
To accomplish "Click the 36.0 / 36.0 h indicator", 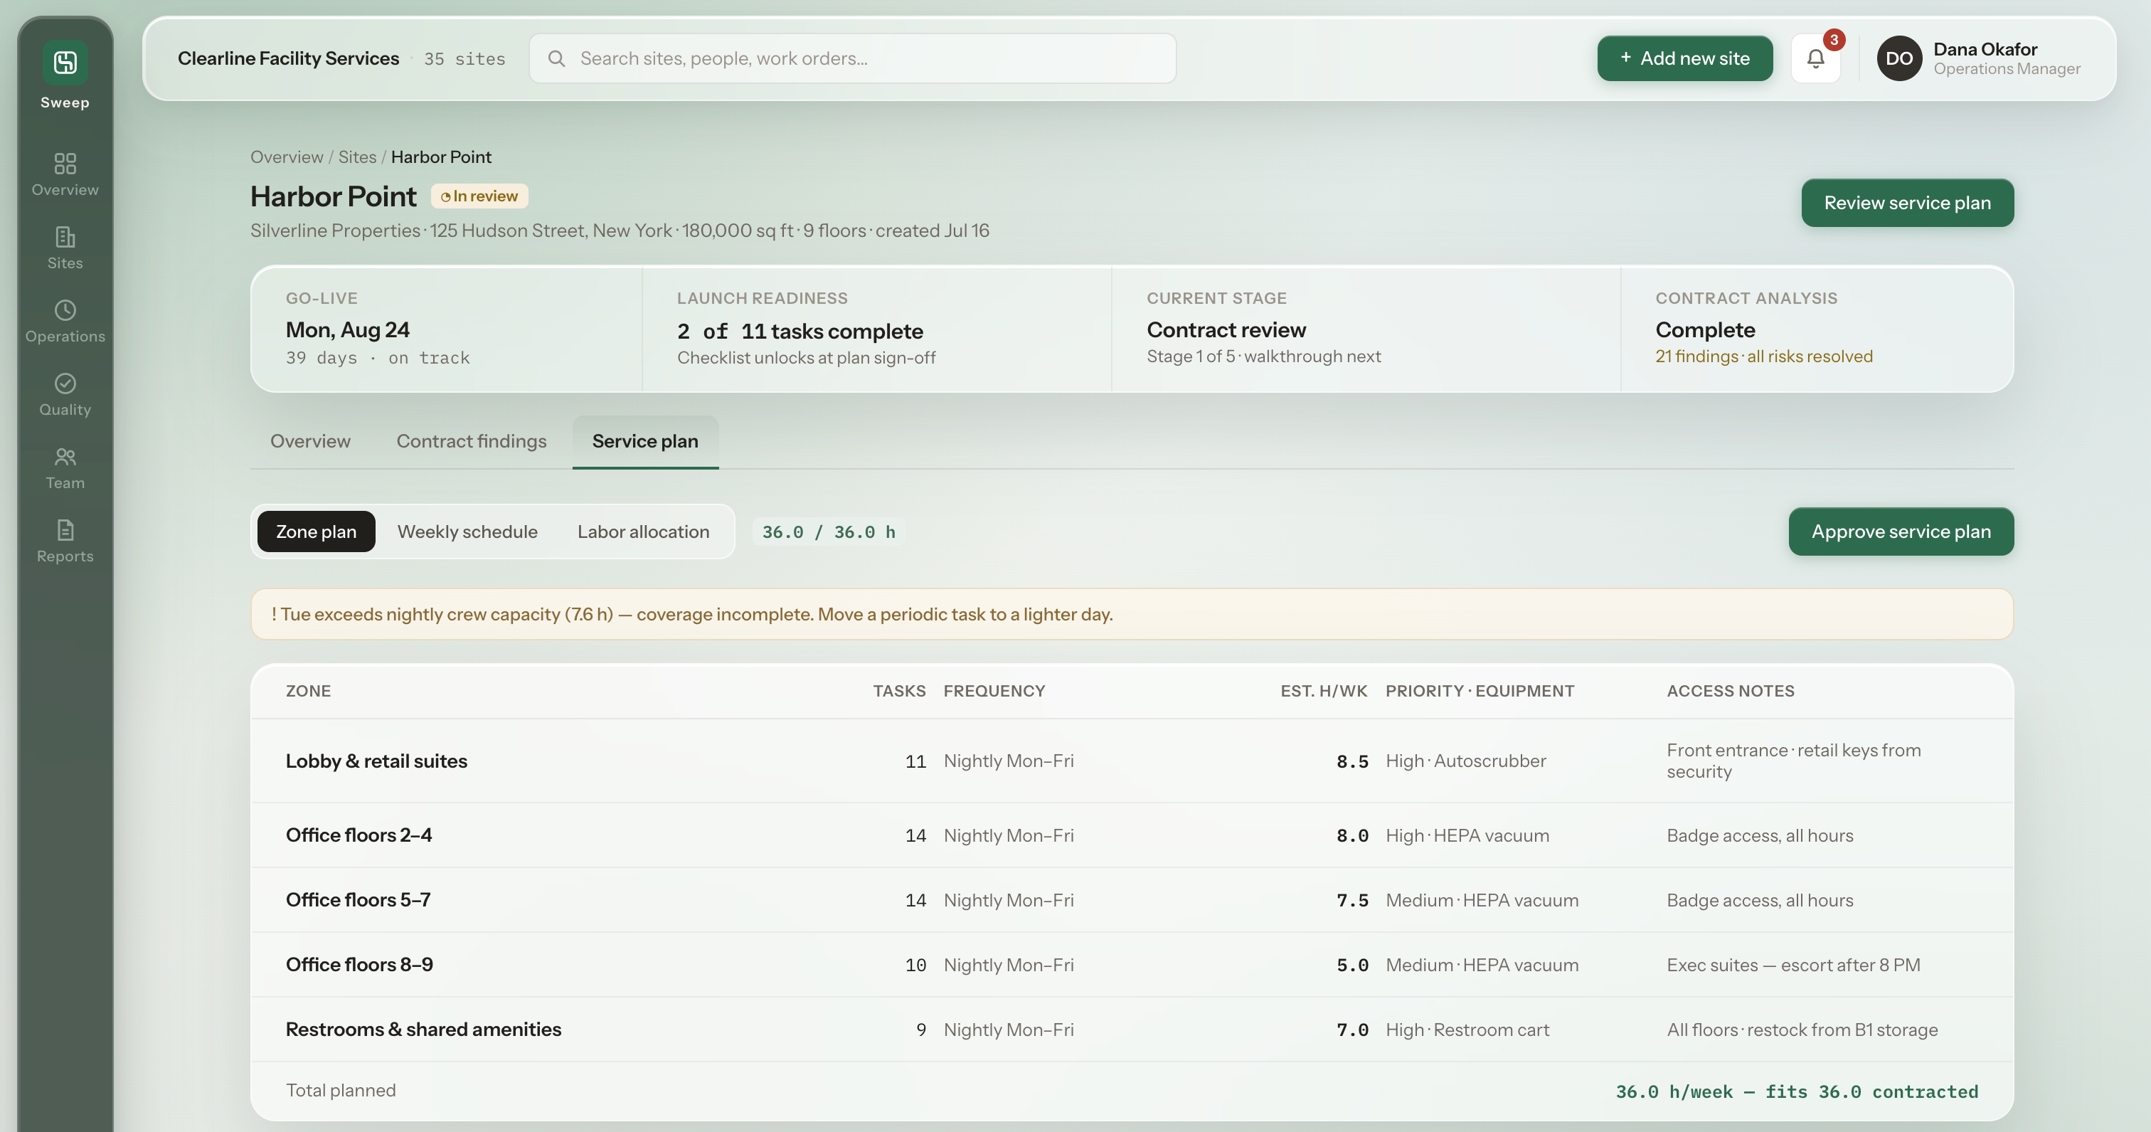I will [x=829, y=532].
